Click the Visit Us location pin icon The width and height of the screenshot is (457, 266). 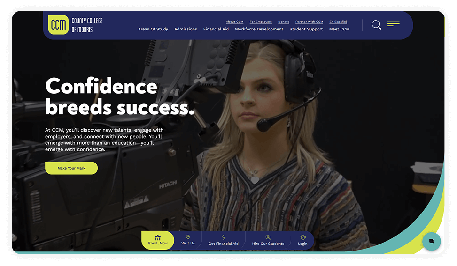tap(188, 237)
